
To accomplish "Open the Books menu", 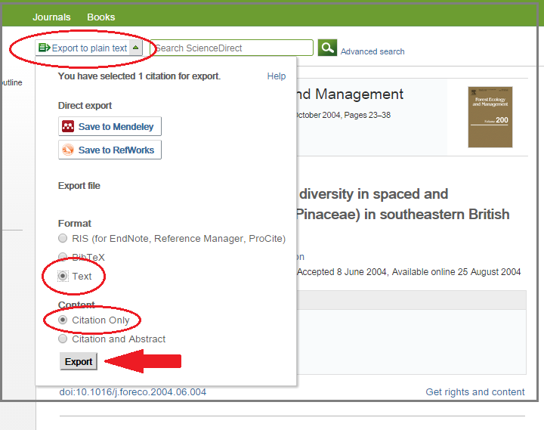I will (101, 17).
